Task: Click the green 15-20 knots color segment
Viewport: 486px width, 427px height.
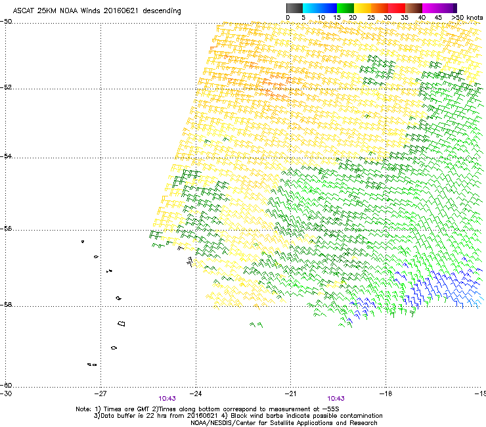Action: coord(345,8)
